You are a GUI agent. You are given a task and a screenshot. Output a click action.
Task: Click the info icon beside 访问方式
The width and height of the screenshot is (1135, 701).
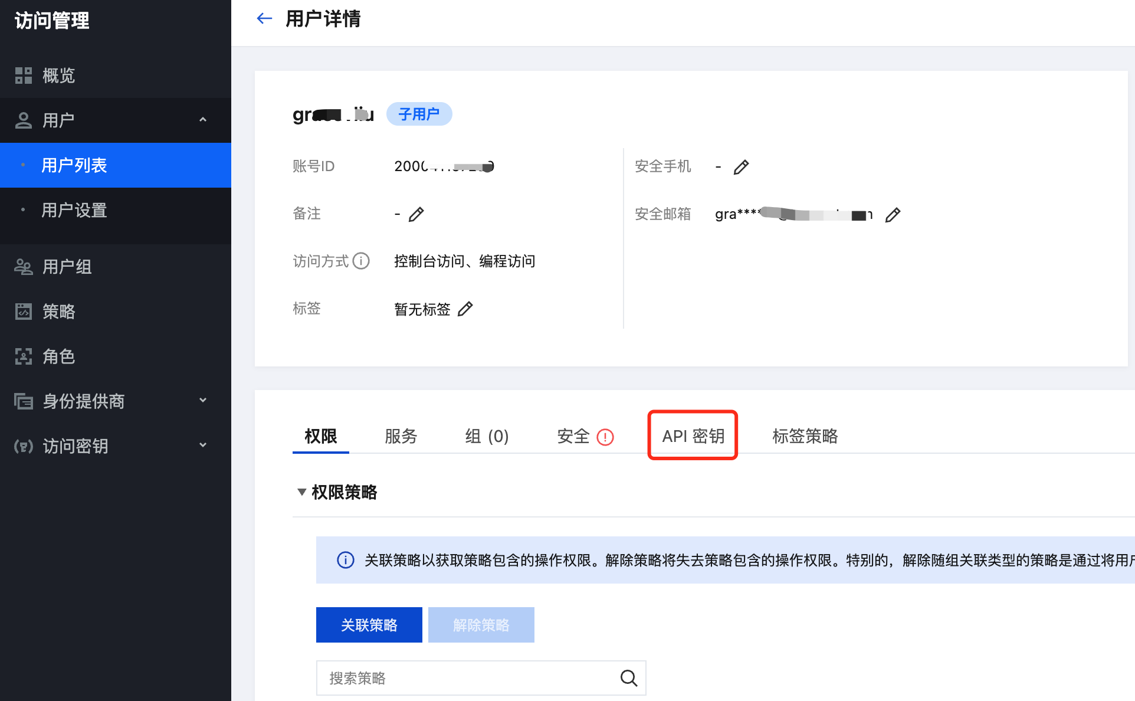click(x=361, y=261)
